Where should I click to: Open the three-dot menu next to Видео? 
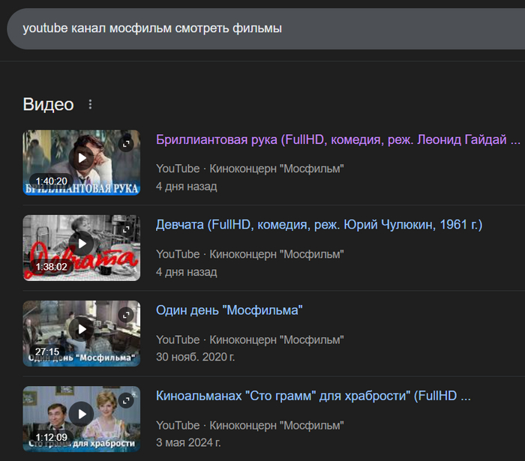[x=91, y=105]
